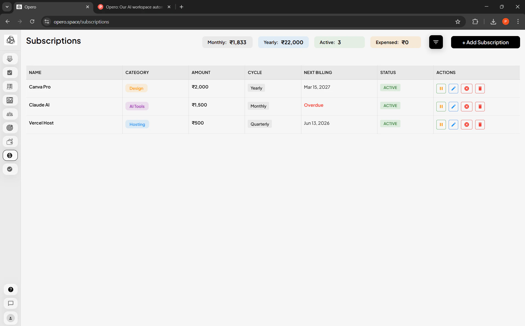This screenshot has width=525, height=326.
Task: Bookmark this page with the star
Action: click(458, 22)
